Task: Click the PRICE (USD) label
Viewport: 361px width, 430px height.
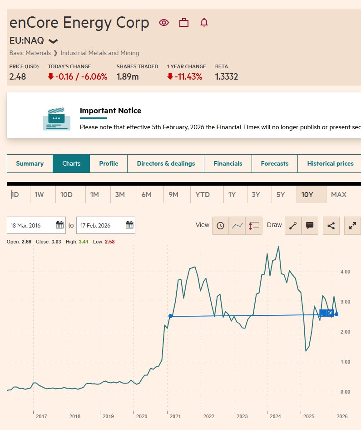Action: (24, 66)
